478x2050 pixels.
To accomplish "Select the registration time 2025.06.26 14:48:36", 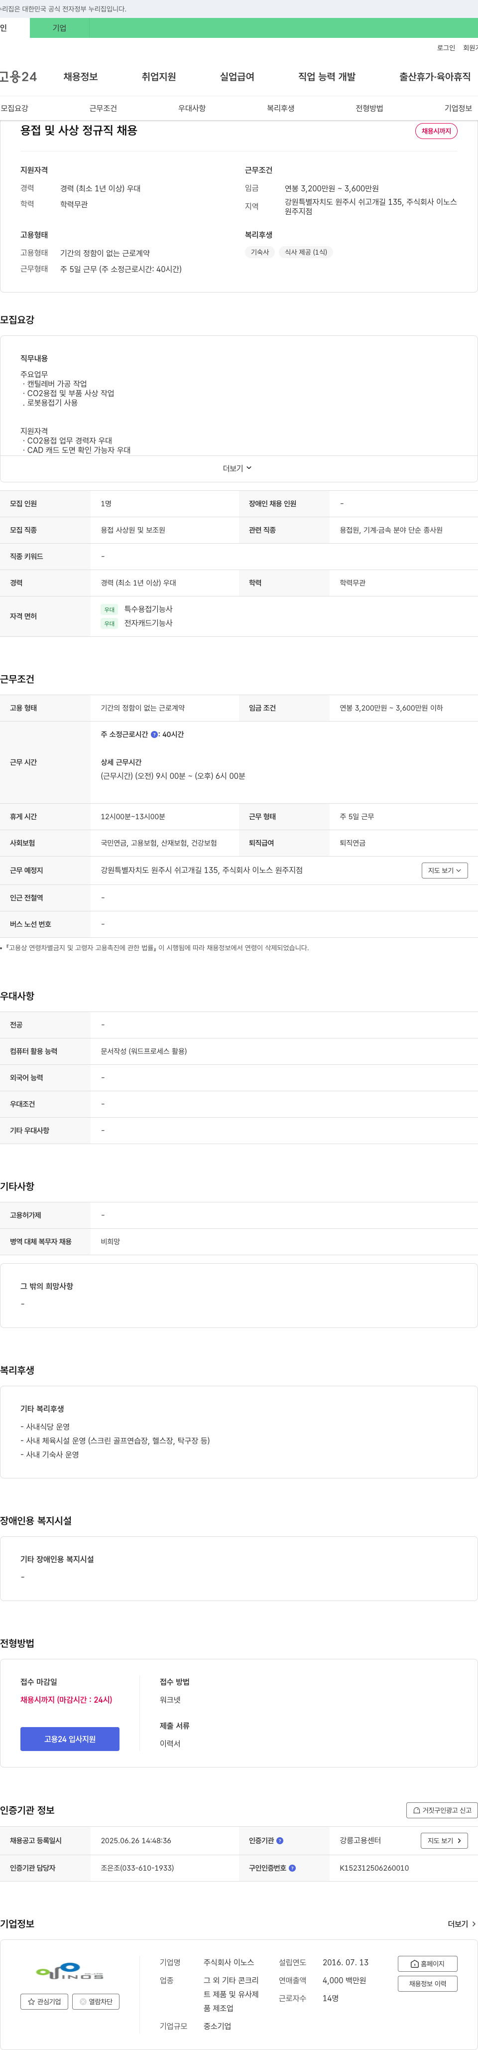I will pyautogui.click(x=136, y=1841).
